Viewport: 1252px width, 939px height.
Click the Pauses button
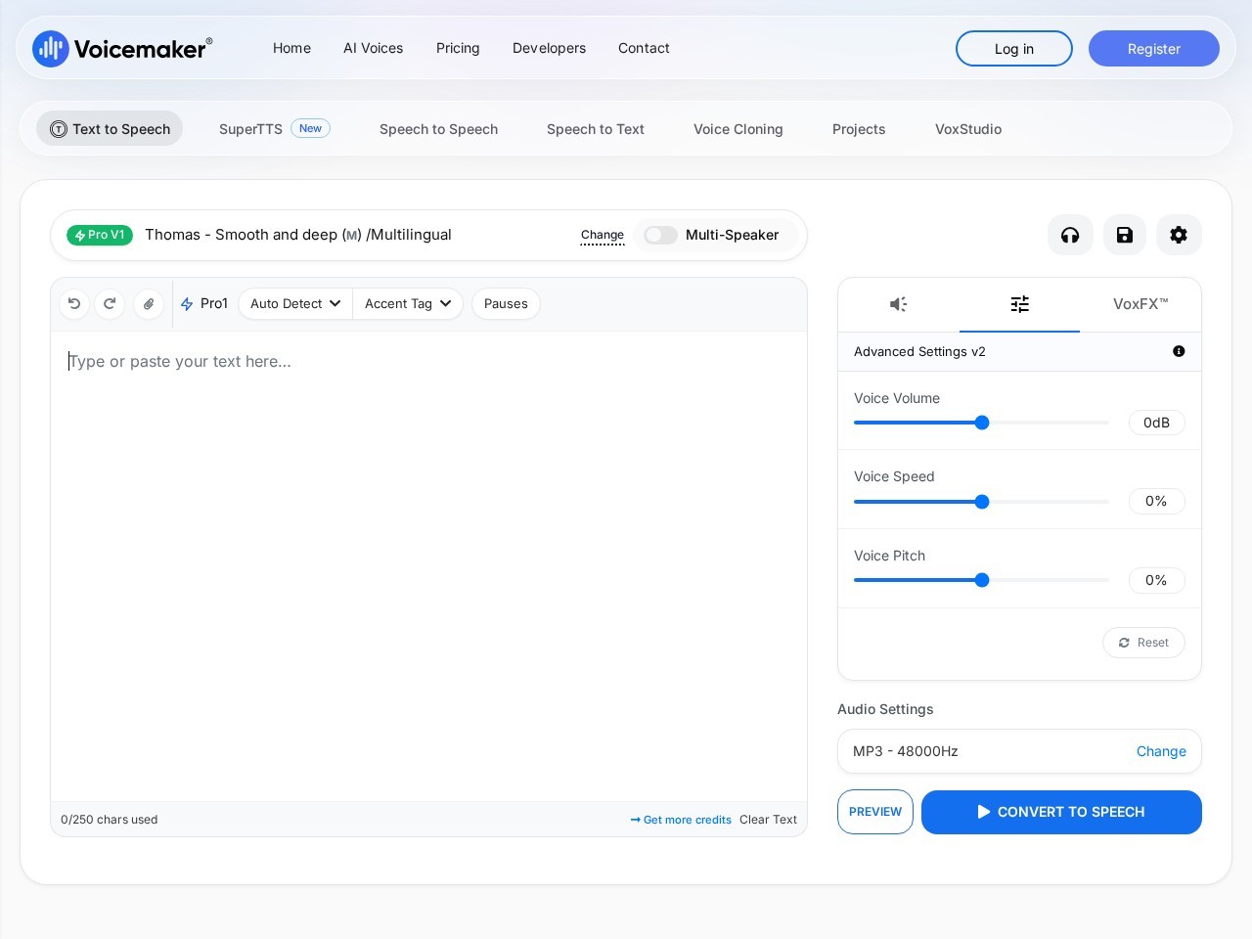tap(506, 304)
